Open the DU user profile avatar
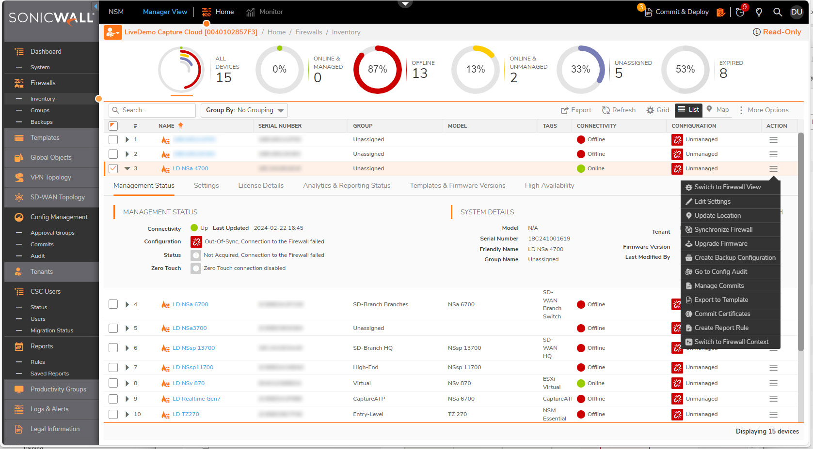813x449 pixels. point(797,12)
